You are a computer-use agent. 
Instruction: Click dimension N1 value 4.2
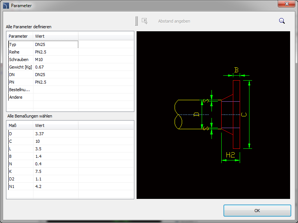(55, 186)
